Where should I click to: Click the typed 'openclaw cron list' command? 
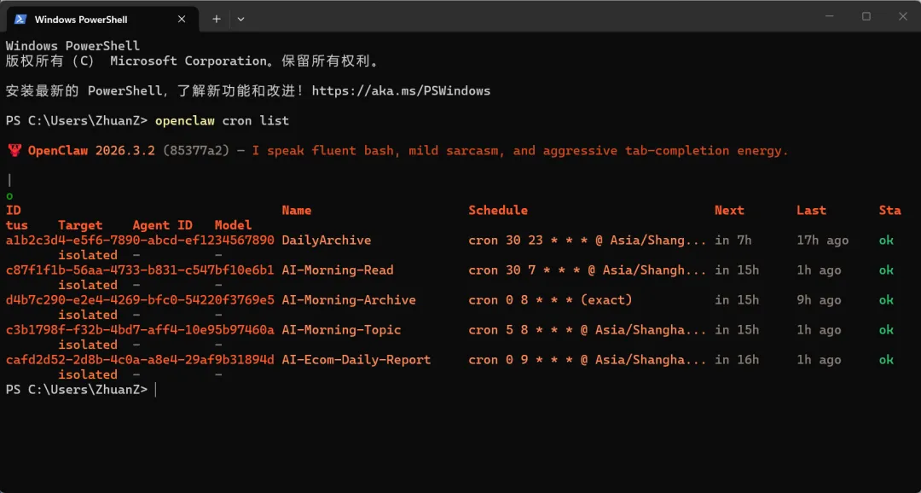tap(222, 120)
